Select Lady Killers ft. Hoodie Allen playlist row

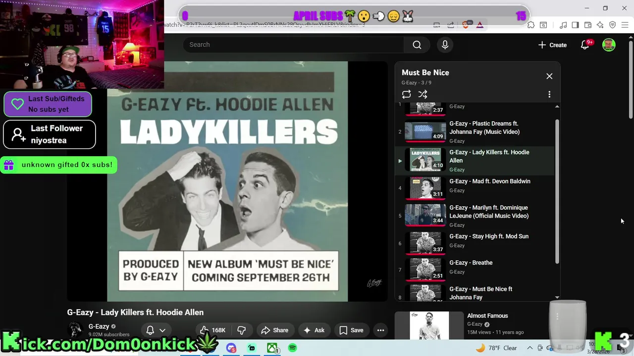tap(475, 160)
